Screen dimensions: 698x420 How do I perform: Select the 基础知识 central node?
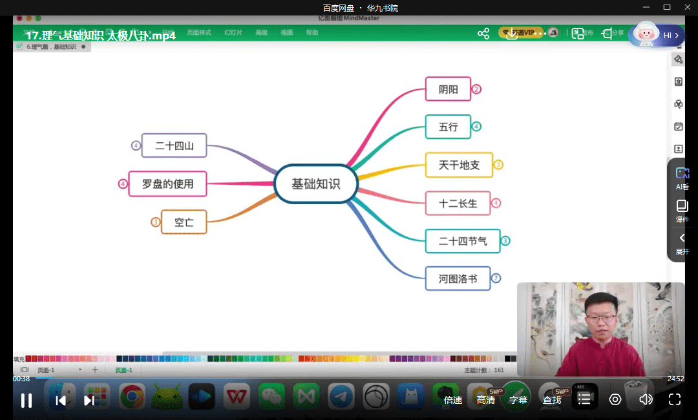(315, 184)
